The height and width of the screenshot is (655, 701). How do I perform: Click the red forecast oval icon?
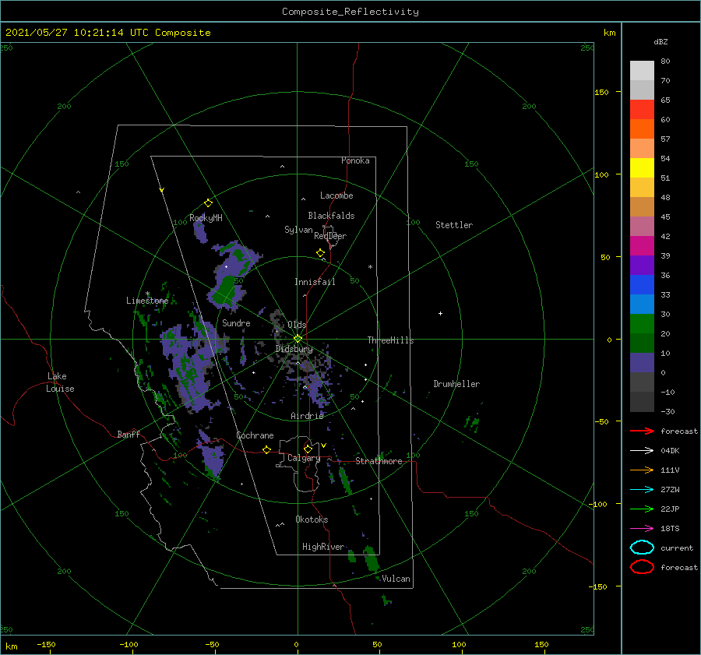pyautogui.click(x=642, y=567)
